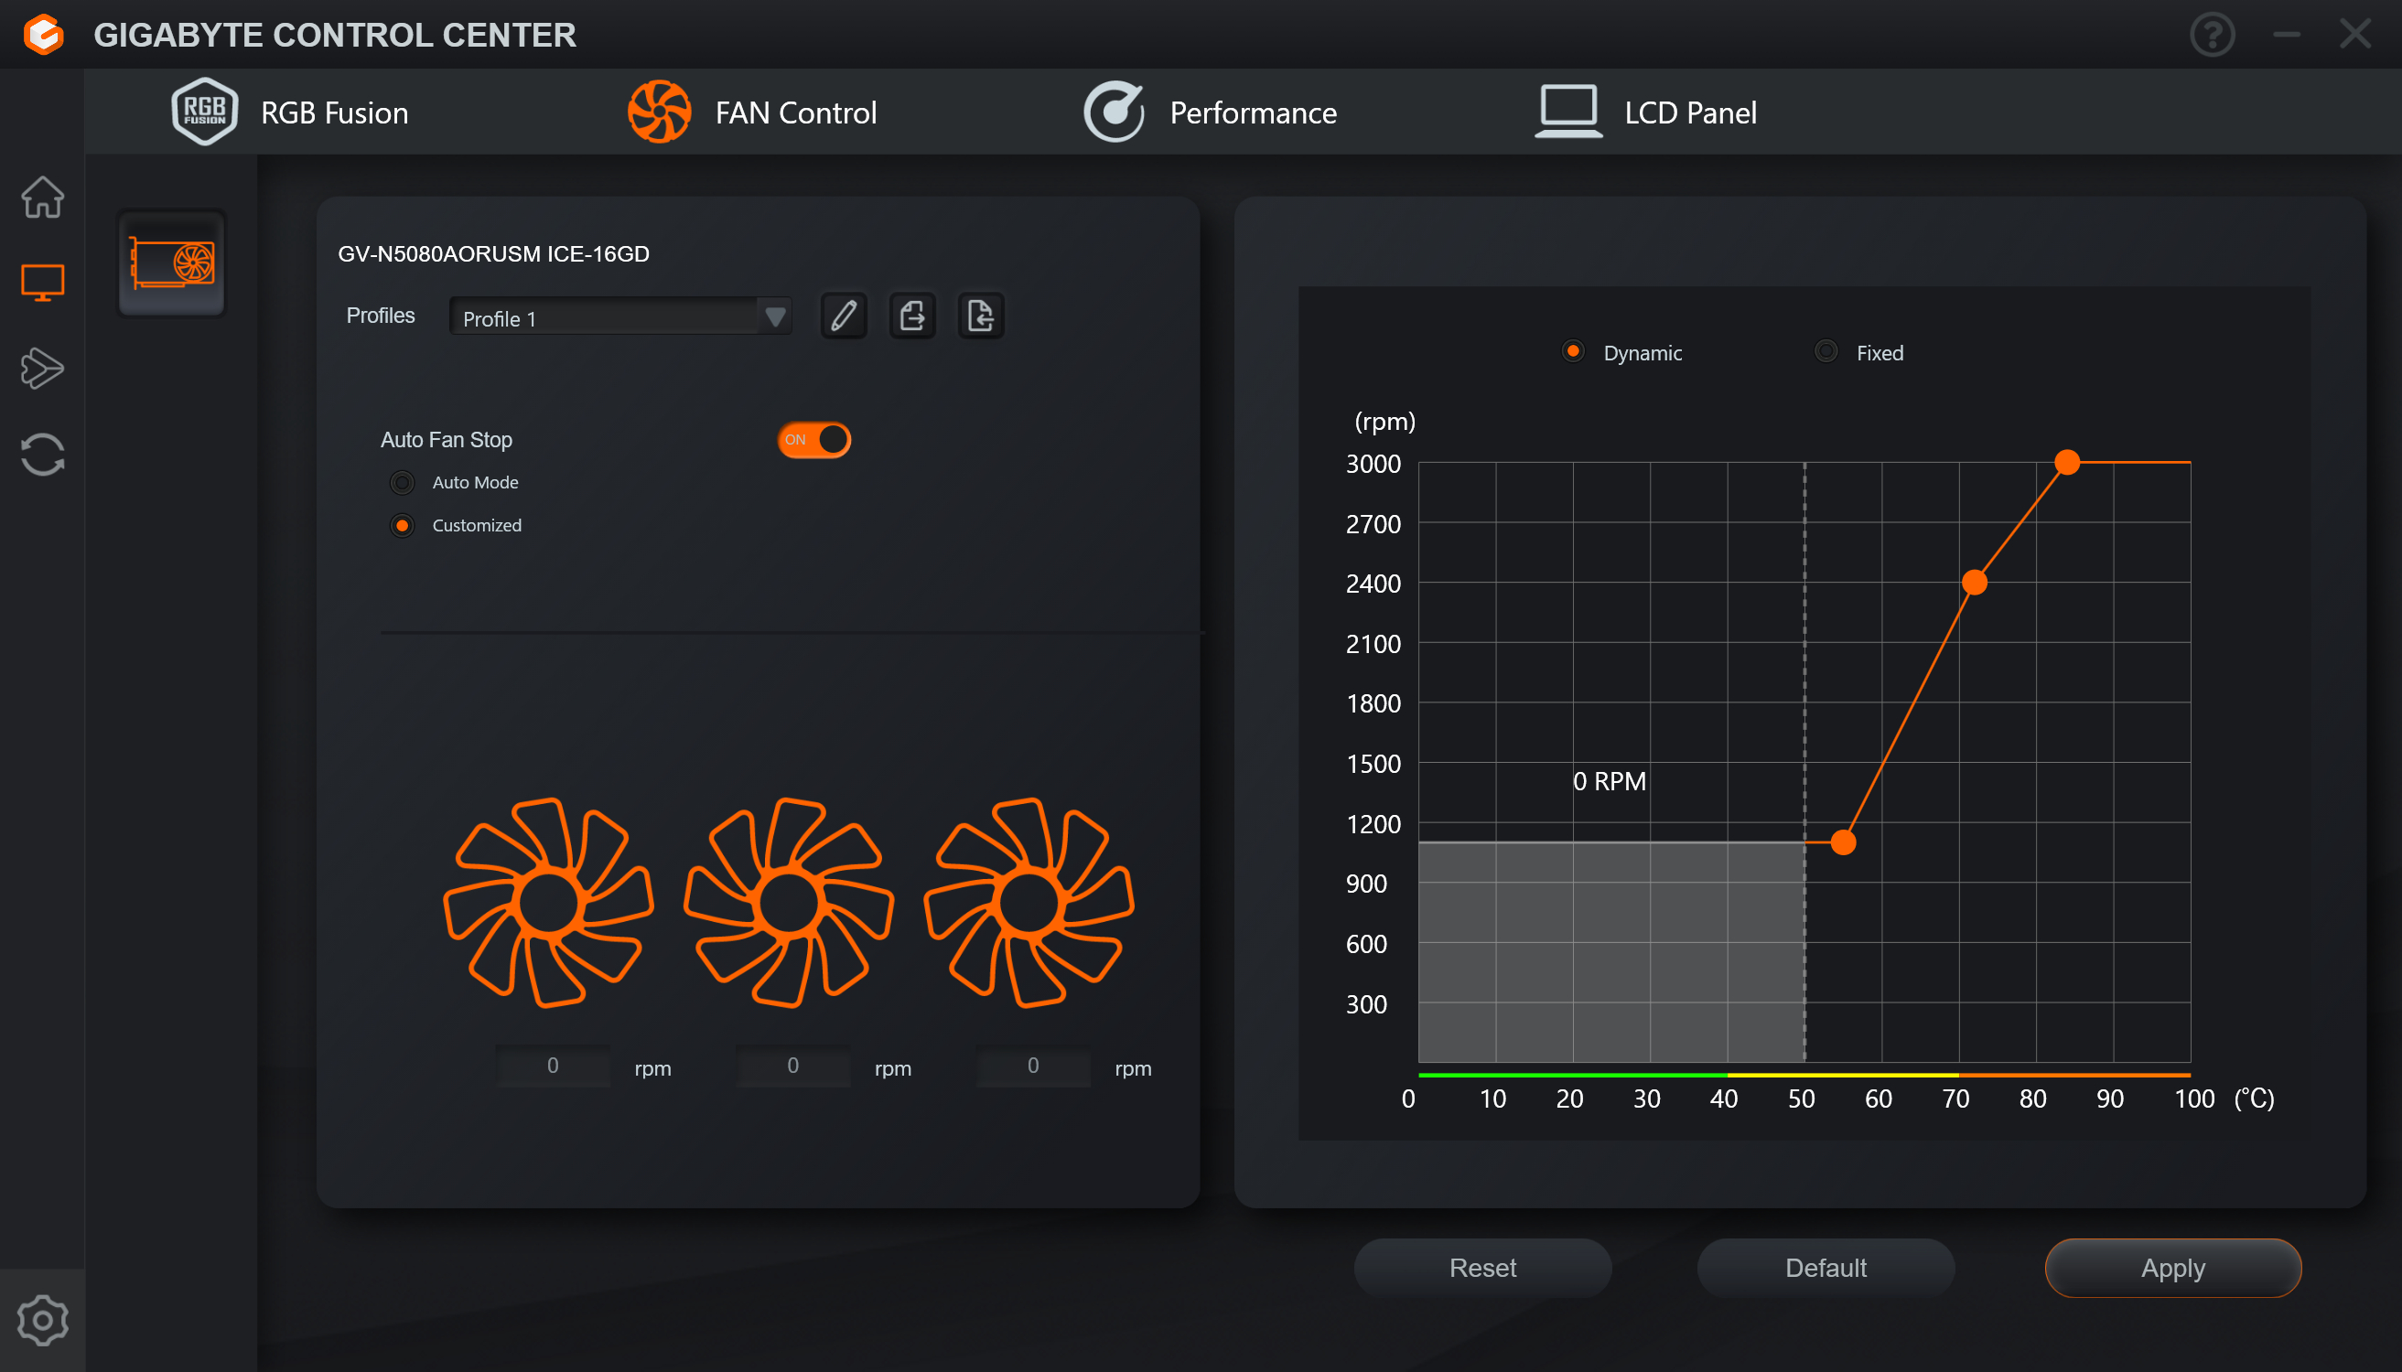Open settings gear in sidebar
The width and height of the screenshot is (2402, 1372).
(42, 1320)
